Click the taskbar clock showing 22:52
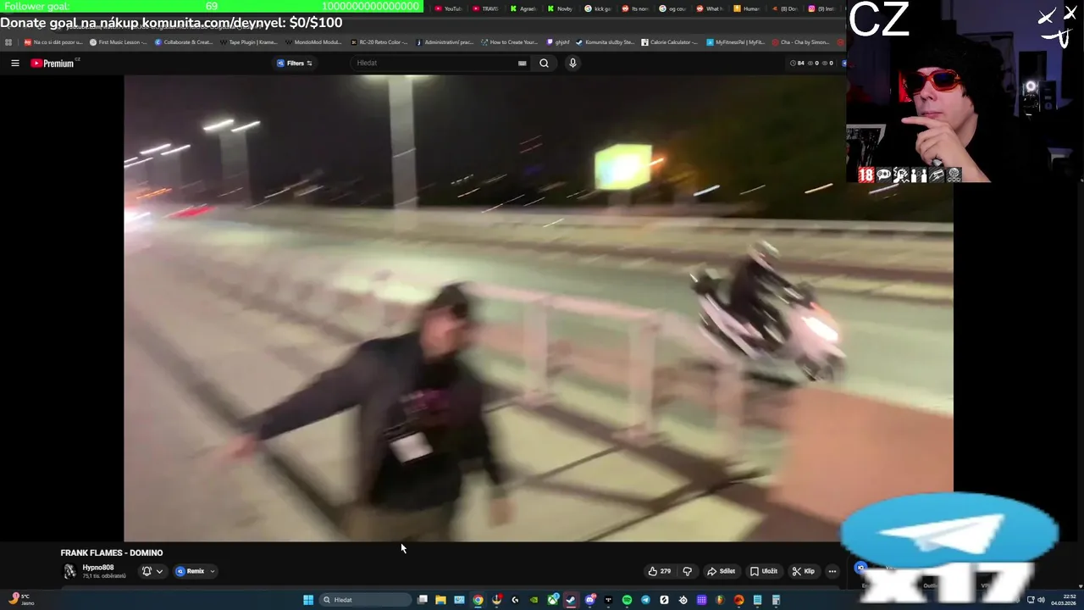1084x610 pixels. pos(1062,600)
